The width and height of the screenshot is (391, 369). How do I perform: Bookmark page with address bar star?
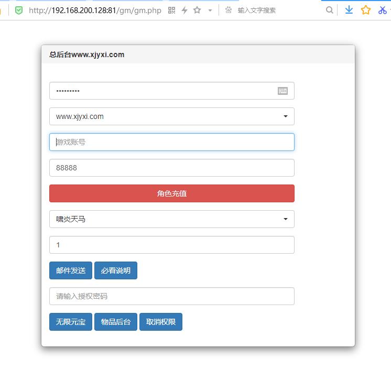click(197, 10)
